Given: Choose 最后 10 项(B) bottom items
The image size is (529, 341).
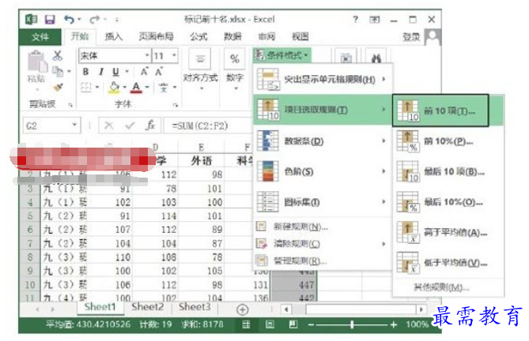Looking at the screenshot, I should [x=448, y=171].
